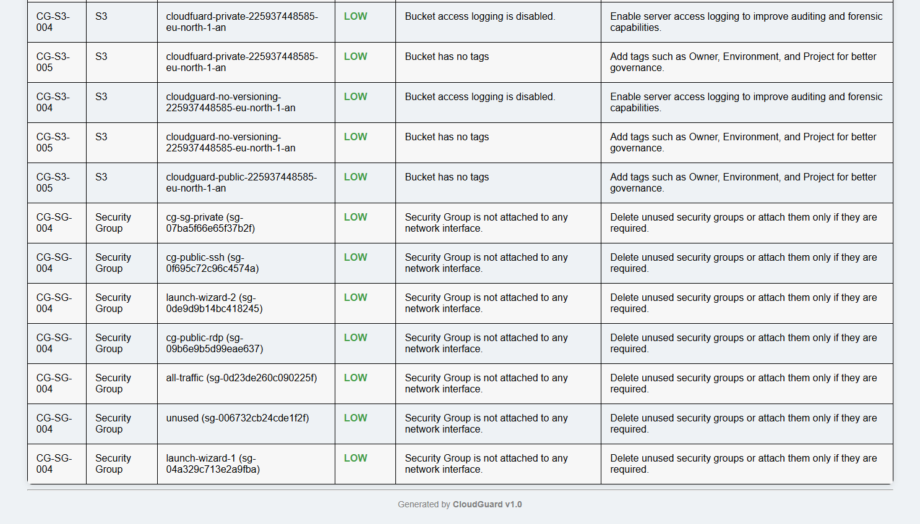
Task: Click CG-S3-005 ID in the cloudguard-public row
Action: pyautogui.click(x=53, y=182)
